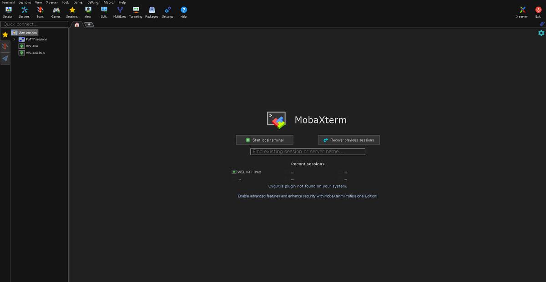Open the Macros menu
The width and height of the screenshot is (546, 282).
(x=109, y=2)
